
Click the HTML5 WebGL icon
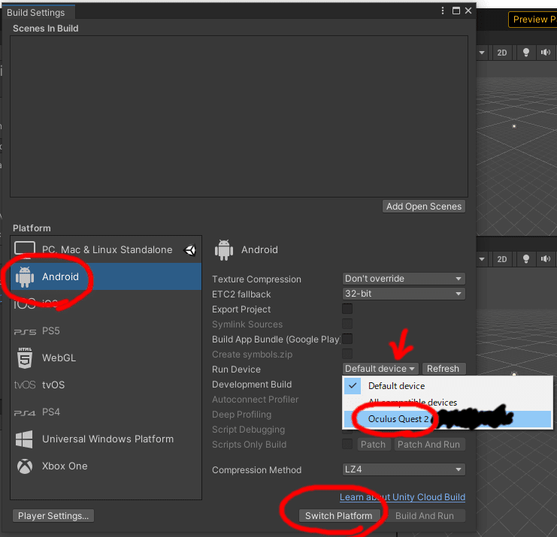pyautogui.click(x=25, y=357)
